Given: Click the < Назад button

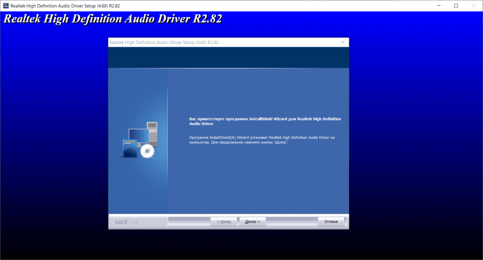Looking at the screenshot, I should (x=224, y=221).
